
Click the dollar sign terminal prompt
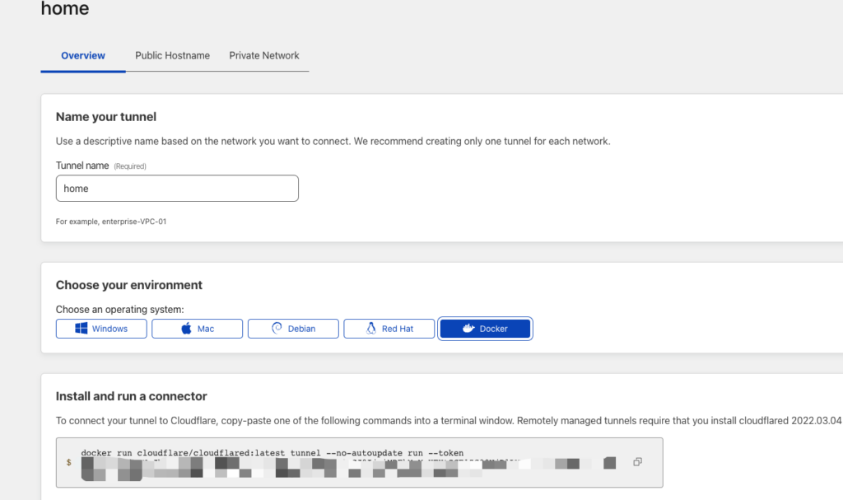[68, 463]
